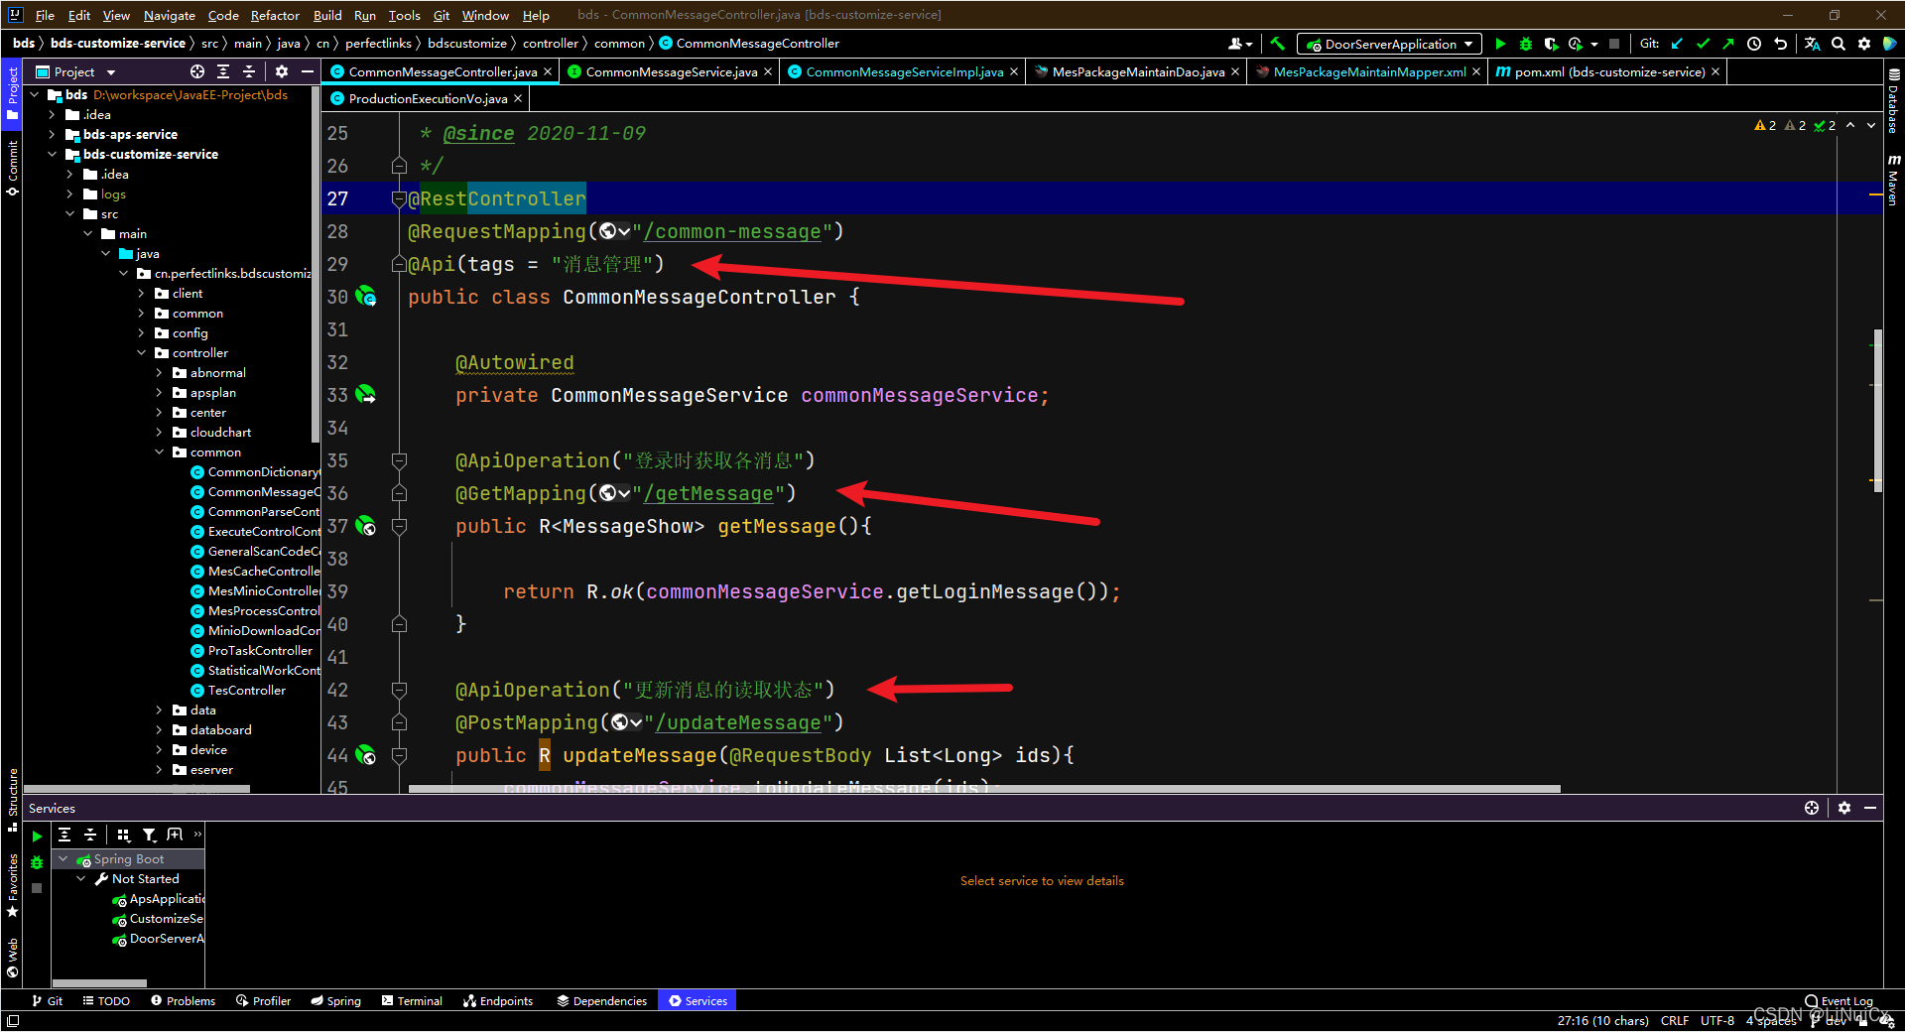Open the DoorServerApplication run configuration dropdown

click(x=1389, y=44)
